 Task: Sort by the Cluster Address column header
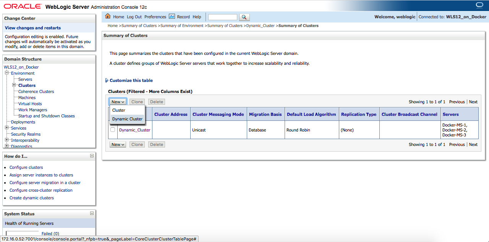[x=171, y=114]
